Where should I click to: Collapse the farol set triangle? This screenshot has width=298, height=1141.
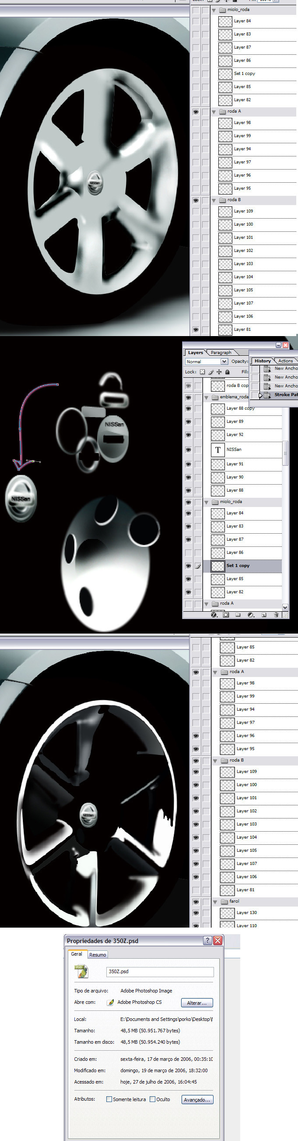click(215, 902)
